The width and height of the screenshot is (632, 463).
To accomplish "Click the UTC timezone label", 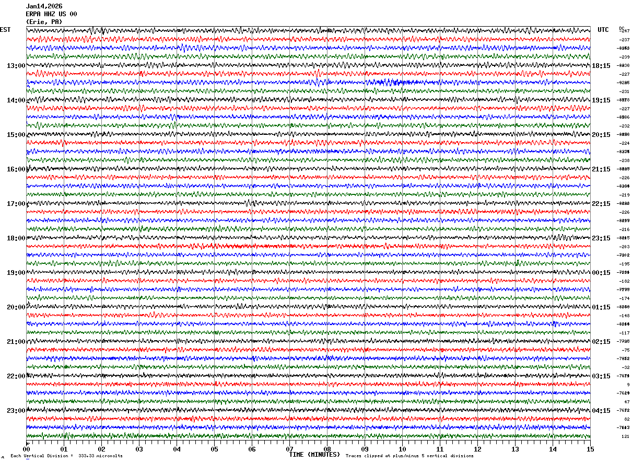I will pos(603,30).
